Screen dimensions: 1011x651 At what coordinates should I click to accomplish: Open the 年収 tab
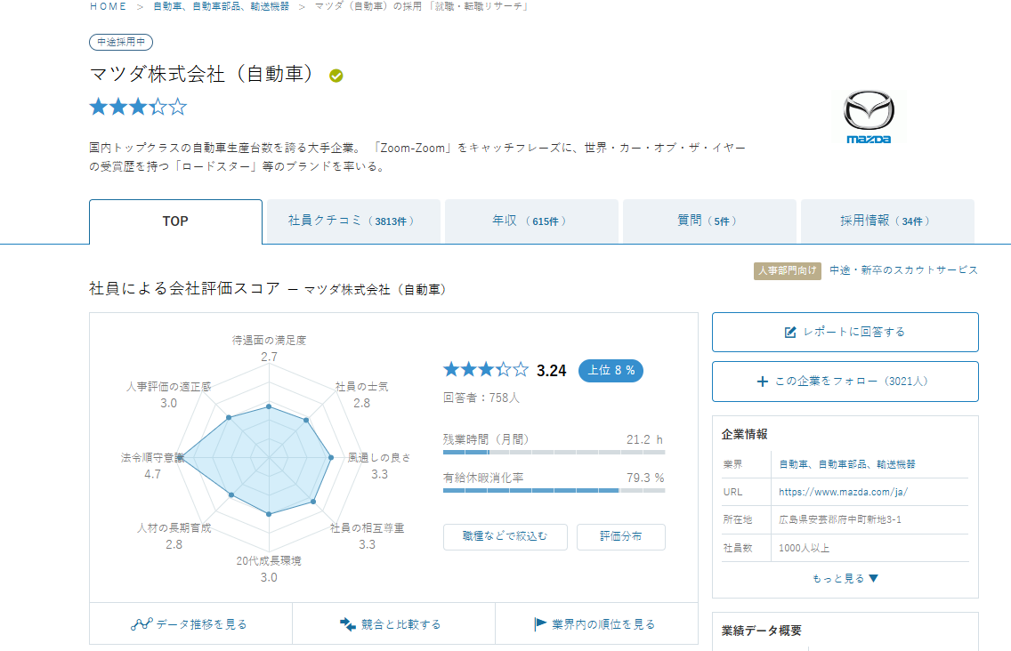click(x=531, y=221)
